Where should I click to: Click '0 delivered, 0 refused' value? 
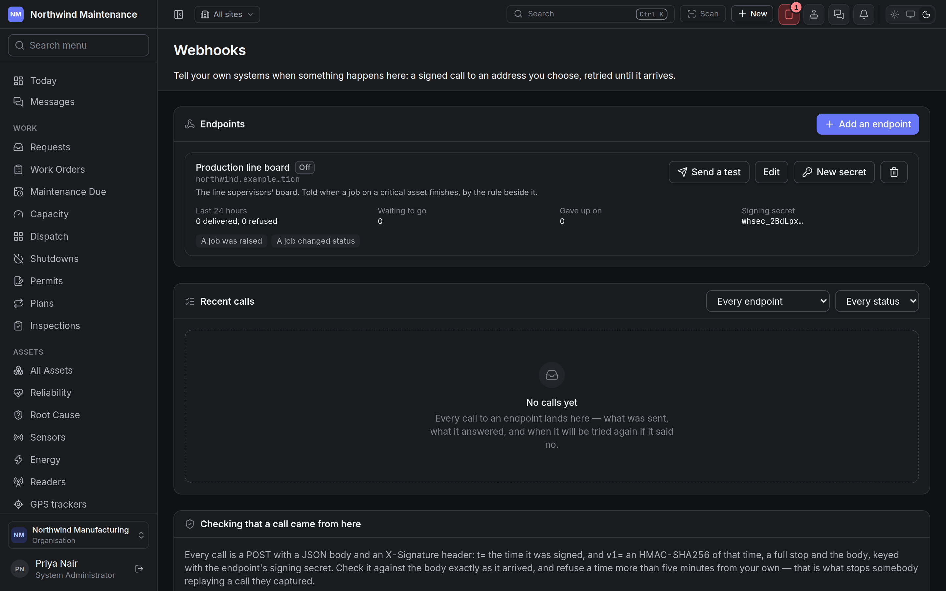pos(236,221)
